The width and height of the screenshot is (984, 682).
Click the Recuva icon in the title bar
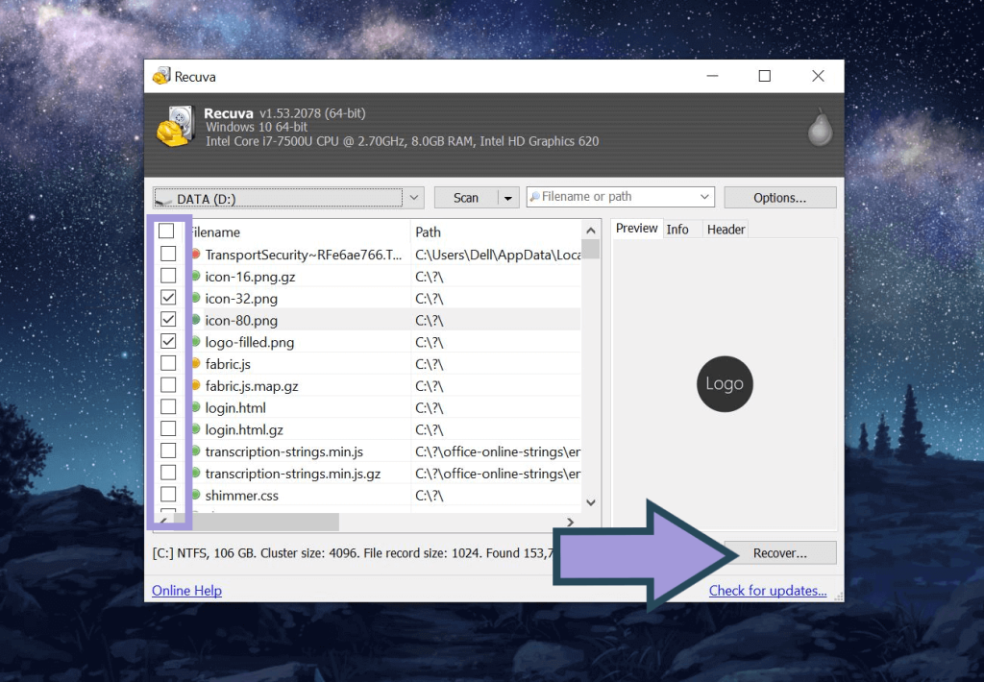point(161,76)
